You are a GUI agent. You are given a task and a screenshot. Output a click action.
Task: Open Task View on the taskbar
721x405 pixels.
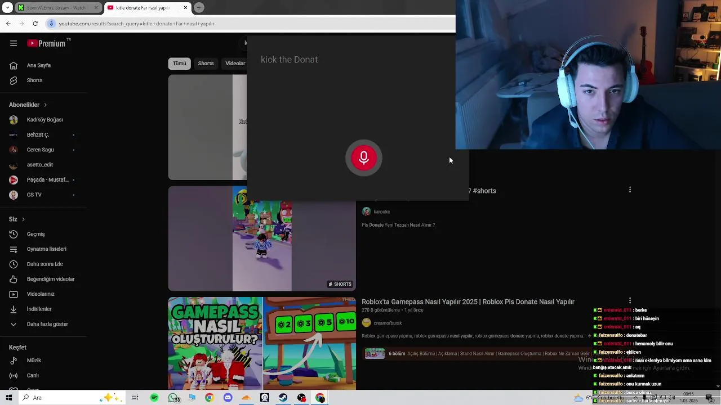[135, 398]
